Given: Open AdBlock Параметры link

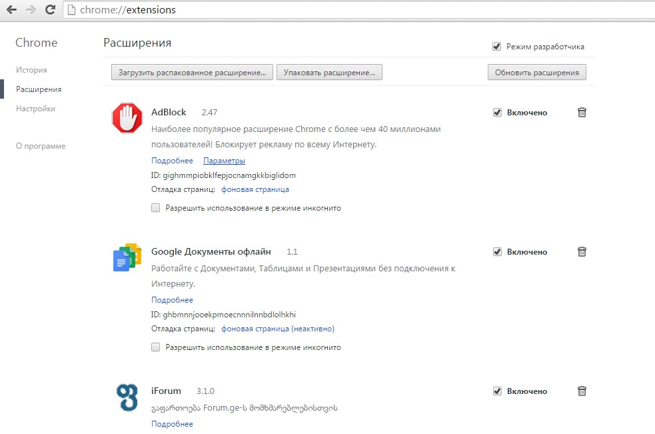Looking at the screenshot, I should [x=224, y=161].
